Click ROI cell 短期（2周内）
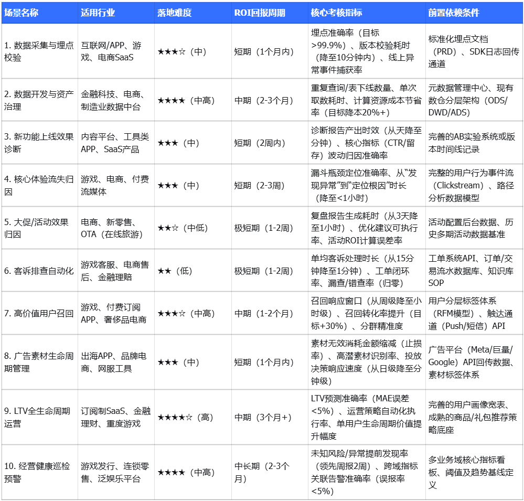Screen dimensions: 524x501 270,142
